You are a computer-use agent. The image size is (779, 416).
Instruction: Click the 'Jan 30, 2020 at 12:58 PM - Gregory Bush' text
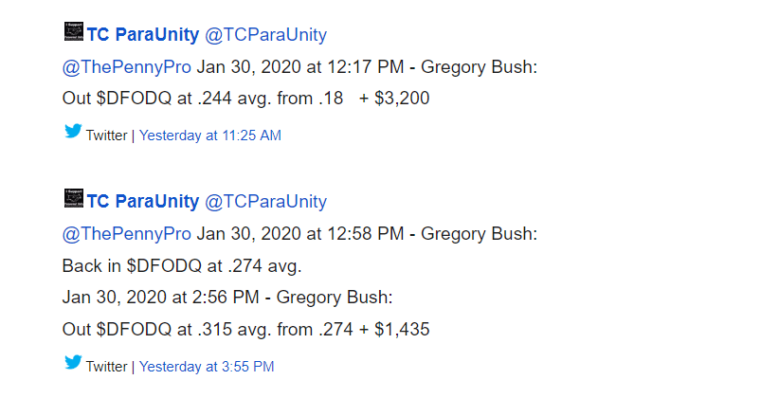pyautogui.click(x=367, y=234)
